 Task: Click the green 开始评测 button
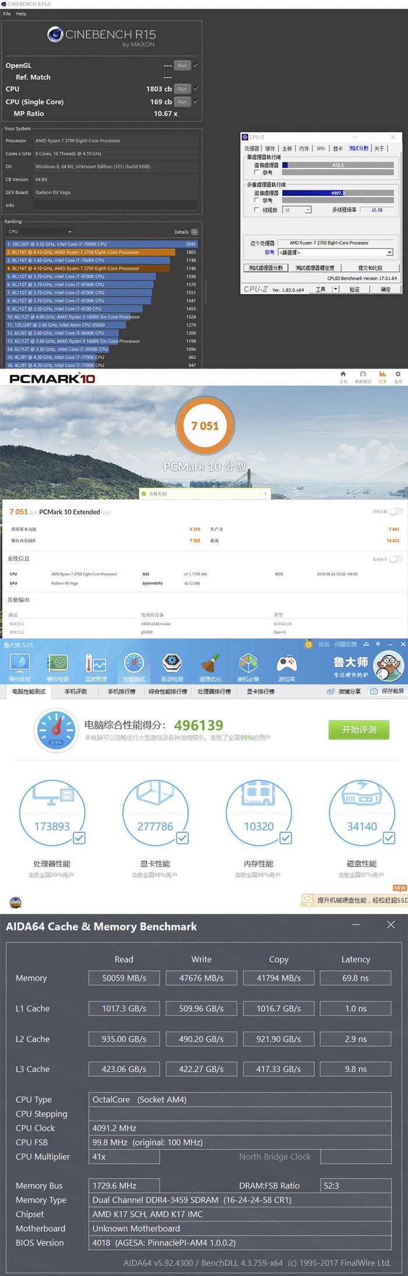tap(359, 730)
